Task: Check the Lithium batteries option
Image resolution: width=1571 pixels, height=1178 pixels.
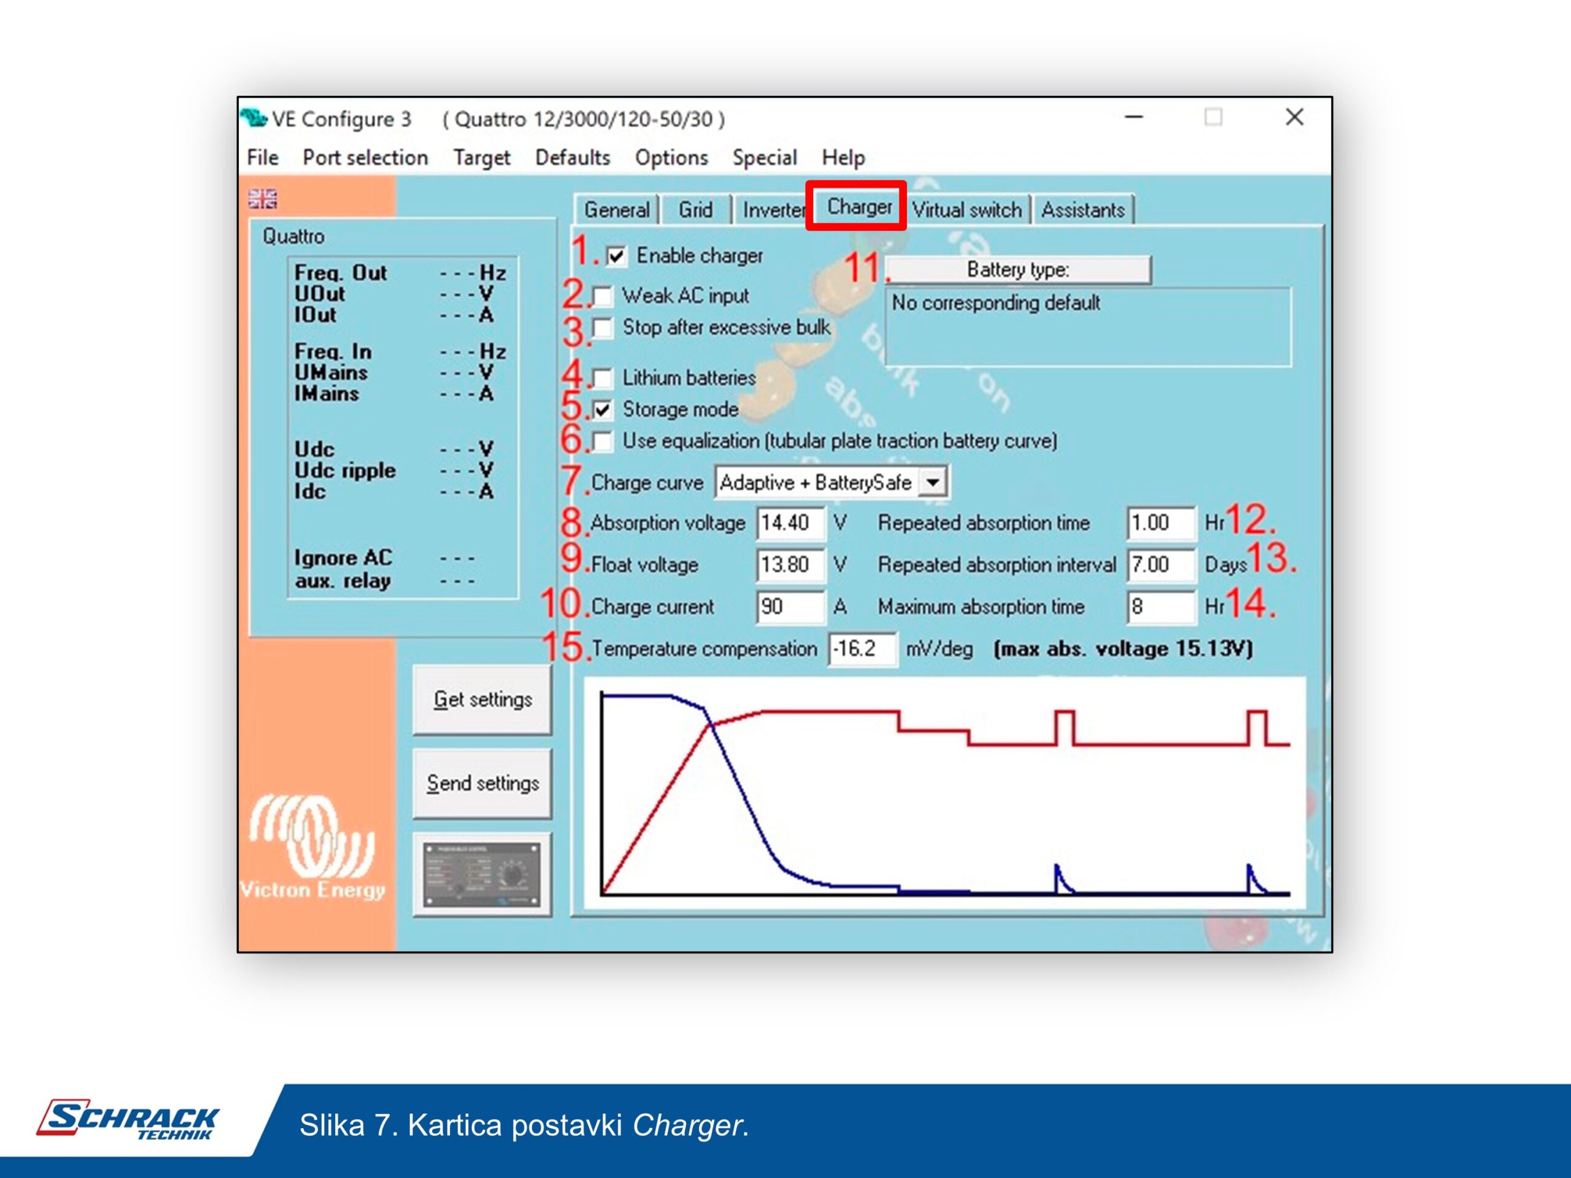Action: (x=602, y=378)
